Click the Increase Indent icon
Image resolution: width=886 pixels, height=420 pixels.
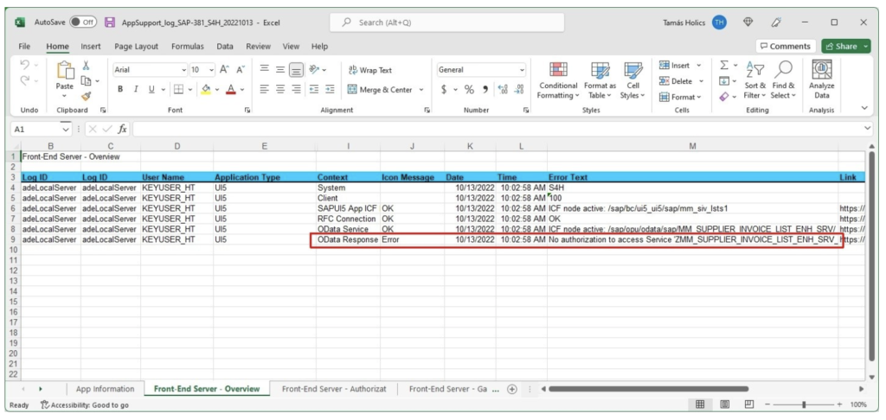coord(330,89)
